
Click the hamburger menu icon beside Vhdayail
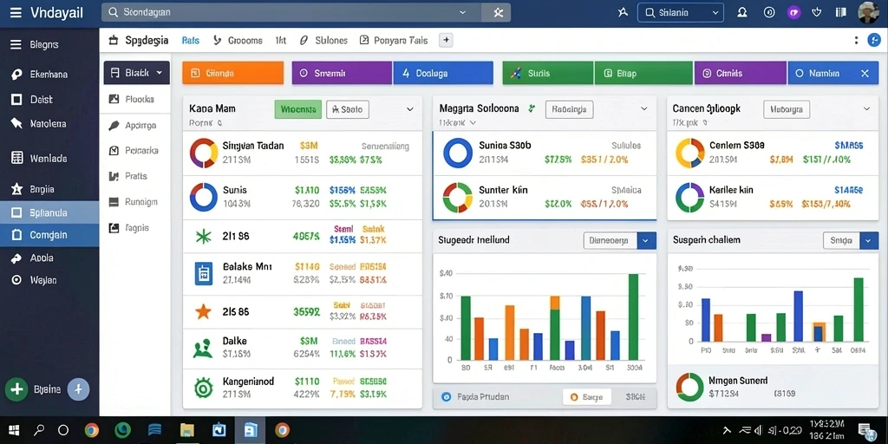[16, 12]
